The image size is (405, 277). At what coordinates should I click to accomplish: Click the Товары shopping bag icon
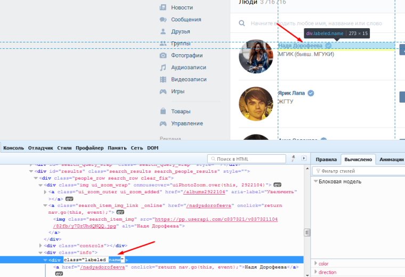pos(164,112)
